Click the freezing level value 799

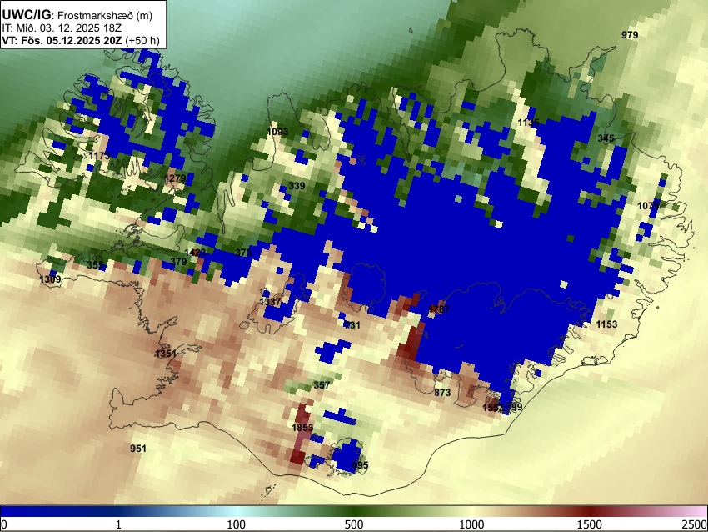514,407
